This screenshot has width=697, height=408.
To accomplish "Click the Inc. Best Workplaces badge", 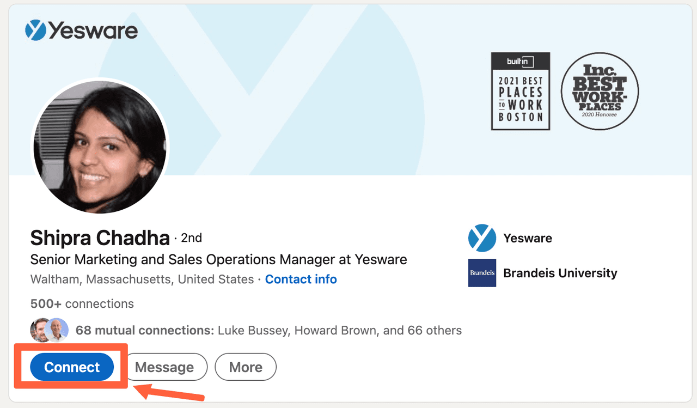I will (599, 92).
